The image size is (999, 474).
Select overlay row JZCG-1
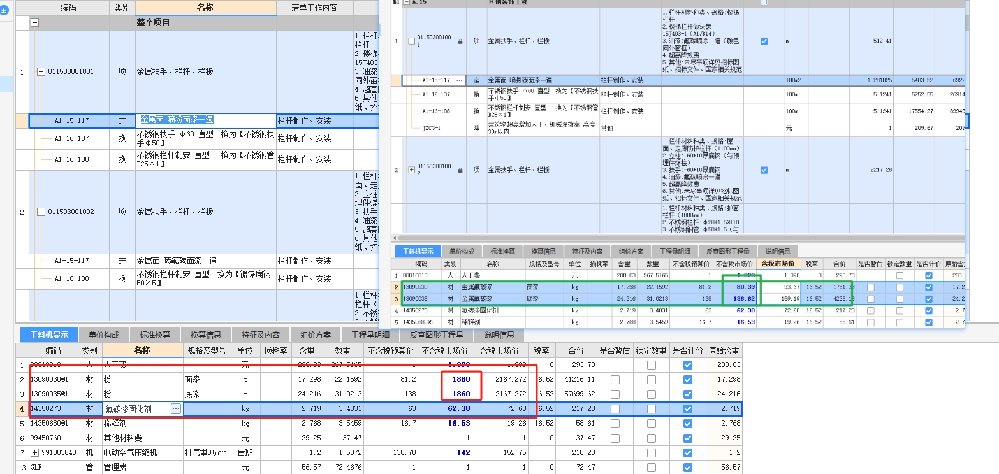pos(679,128)
